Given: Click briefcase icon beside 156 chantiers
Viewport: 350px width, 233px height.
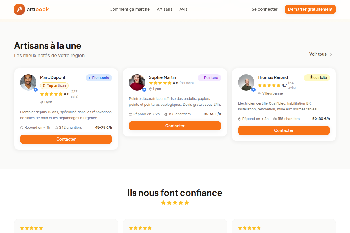Looking at the screenshot, I should coord(275,119).
